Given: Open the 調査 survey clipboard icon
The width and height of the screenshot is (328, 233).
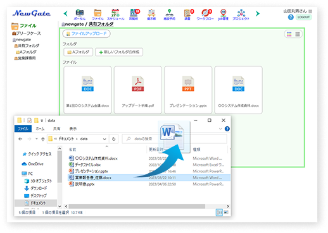Looking at the screenshot, I should (x=188, y=15).
